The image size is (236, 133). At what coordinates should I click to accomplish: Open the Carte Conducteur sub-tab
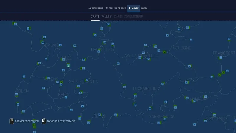tap(128, 17)
